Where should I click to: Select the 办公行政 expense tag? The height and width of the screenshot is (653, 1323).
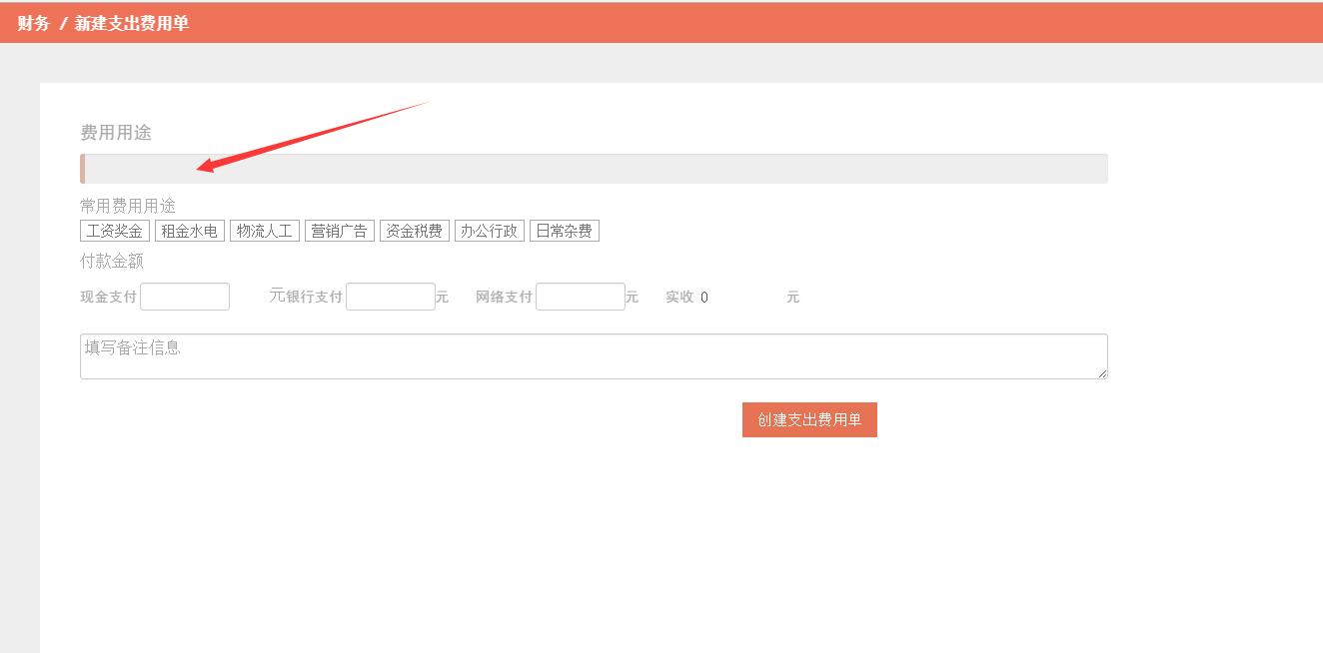coord(489,230)
